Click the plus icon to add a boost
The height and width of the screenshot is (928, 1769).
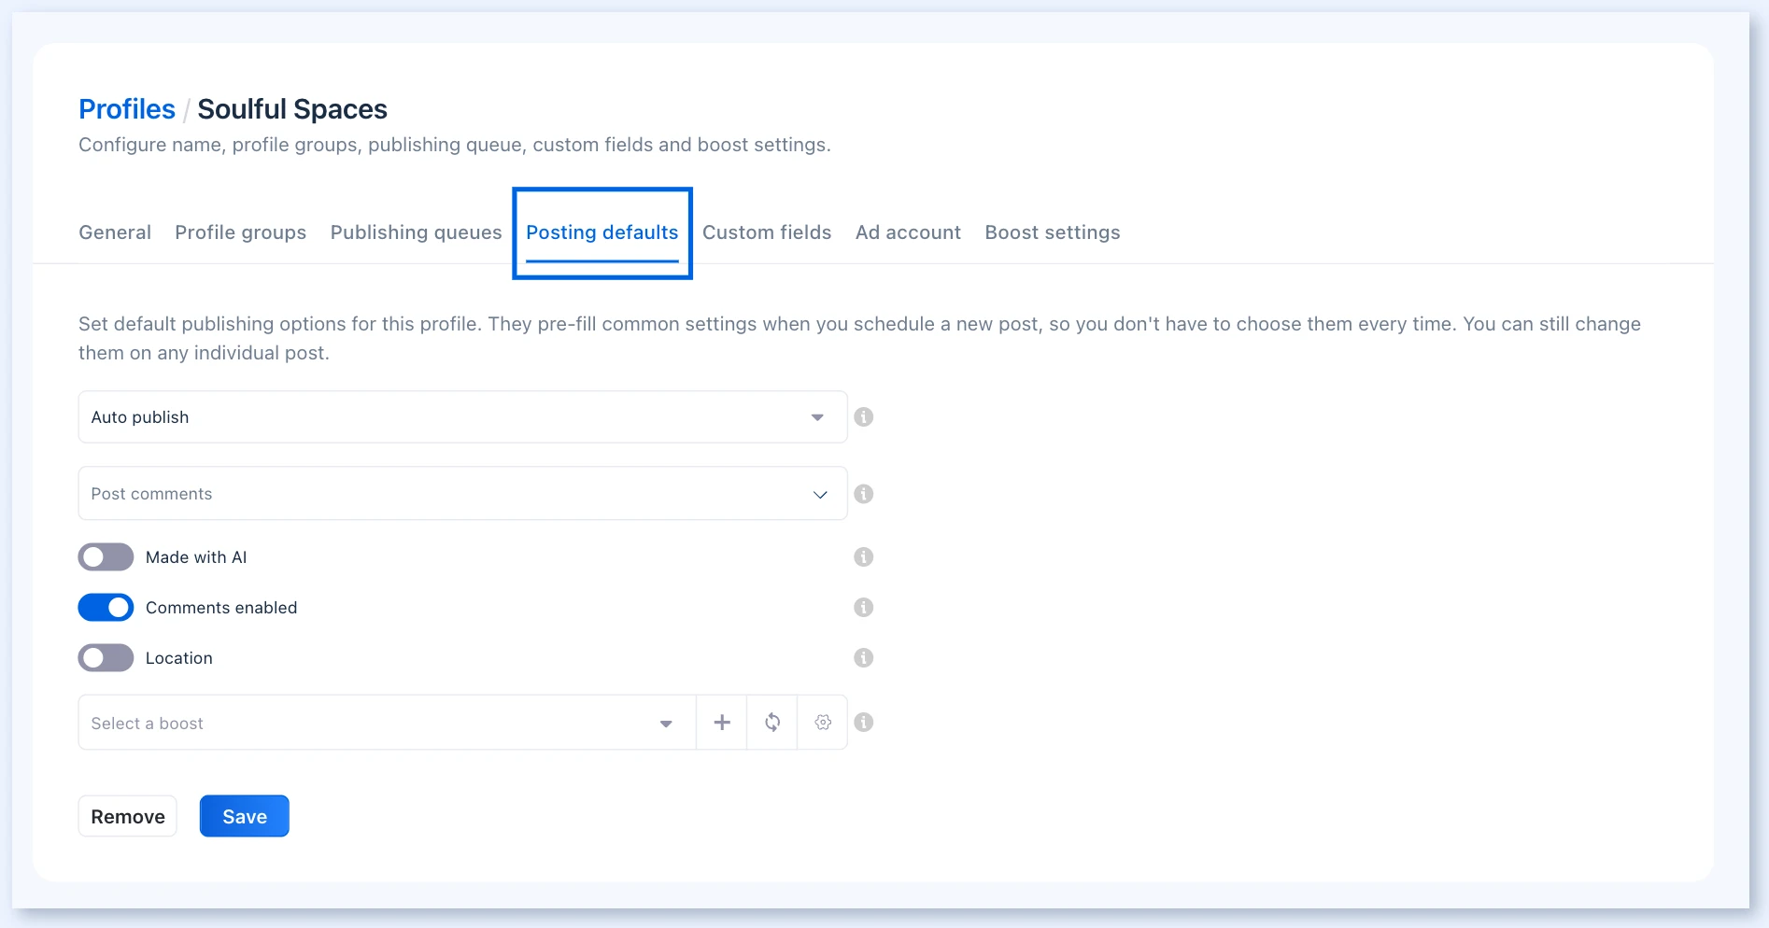tap(722, 723)
